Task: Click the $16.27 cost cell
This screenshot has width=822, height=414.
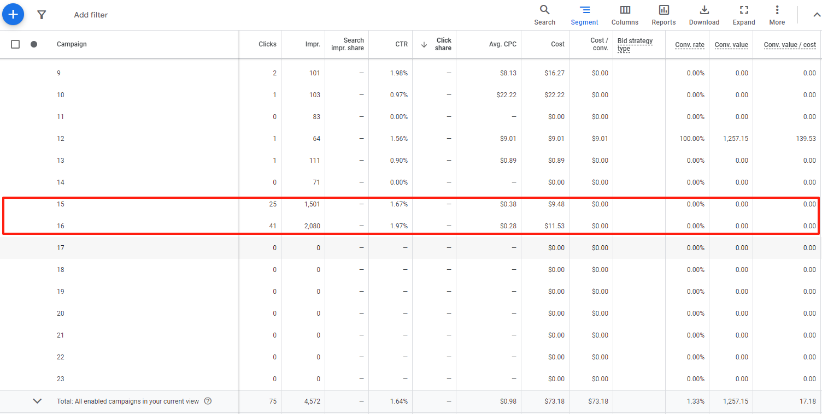Action: pos(555,73)
